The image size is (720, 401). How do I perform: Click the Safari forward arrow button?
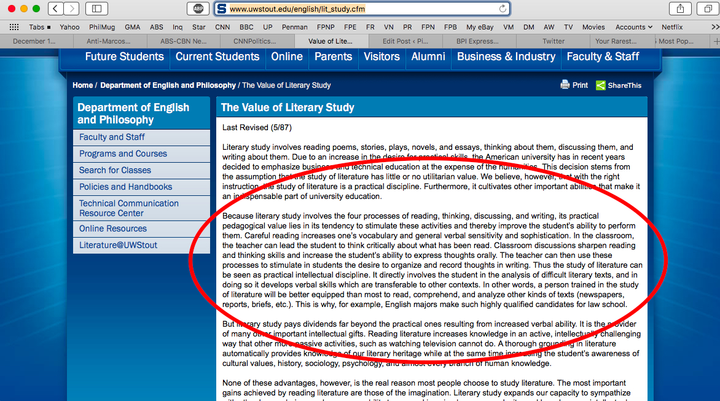pyautogui.click(x=71, y=9)
